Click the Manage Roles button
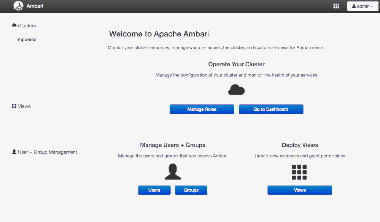This screenshot has height=222, width=380. 202,109
